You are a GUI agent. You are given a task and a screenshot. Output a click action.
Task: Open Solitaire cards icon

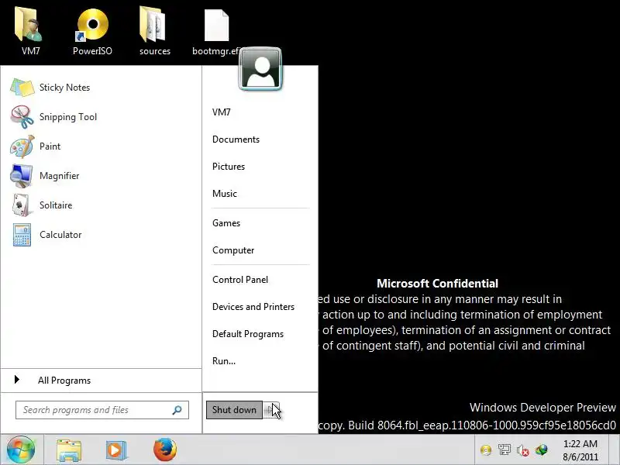point(21,205)
